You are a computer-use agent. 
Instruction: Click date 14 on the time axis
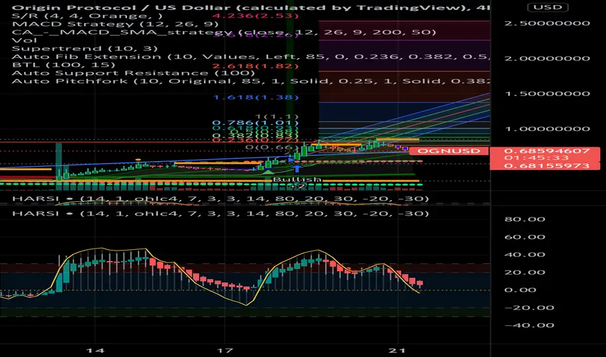[95, 351]
